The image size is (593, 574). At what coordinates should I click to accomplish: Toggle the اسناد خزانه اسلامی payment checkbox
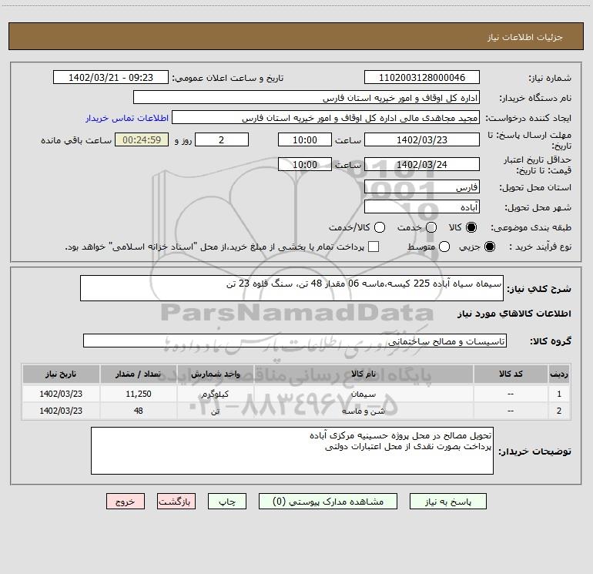pos(374,247)
